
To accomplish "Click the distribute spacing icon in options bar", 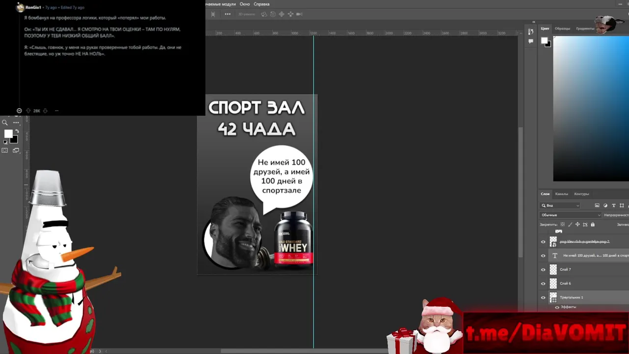I will tap(213, 14).
